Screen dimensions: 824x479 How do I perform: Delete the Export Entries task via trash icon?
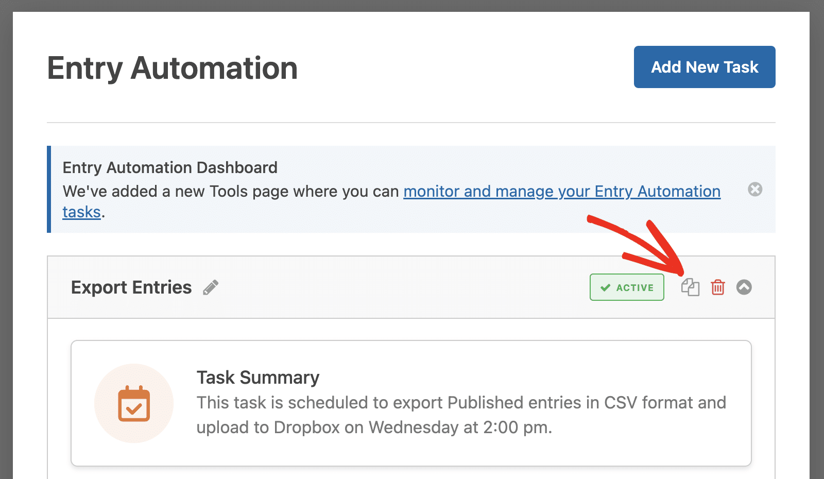click(x=718, y=287)
